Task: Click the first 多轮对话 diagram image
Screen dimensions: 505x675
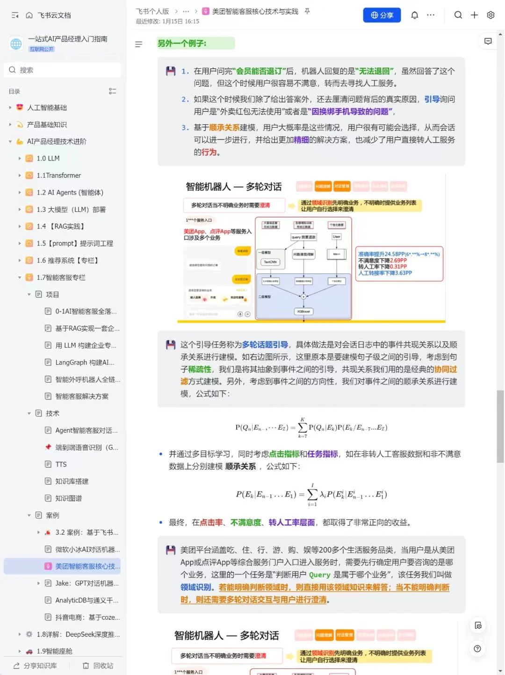Action: (x=311, y=248)
